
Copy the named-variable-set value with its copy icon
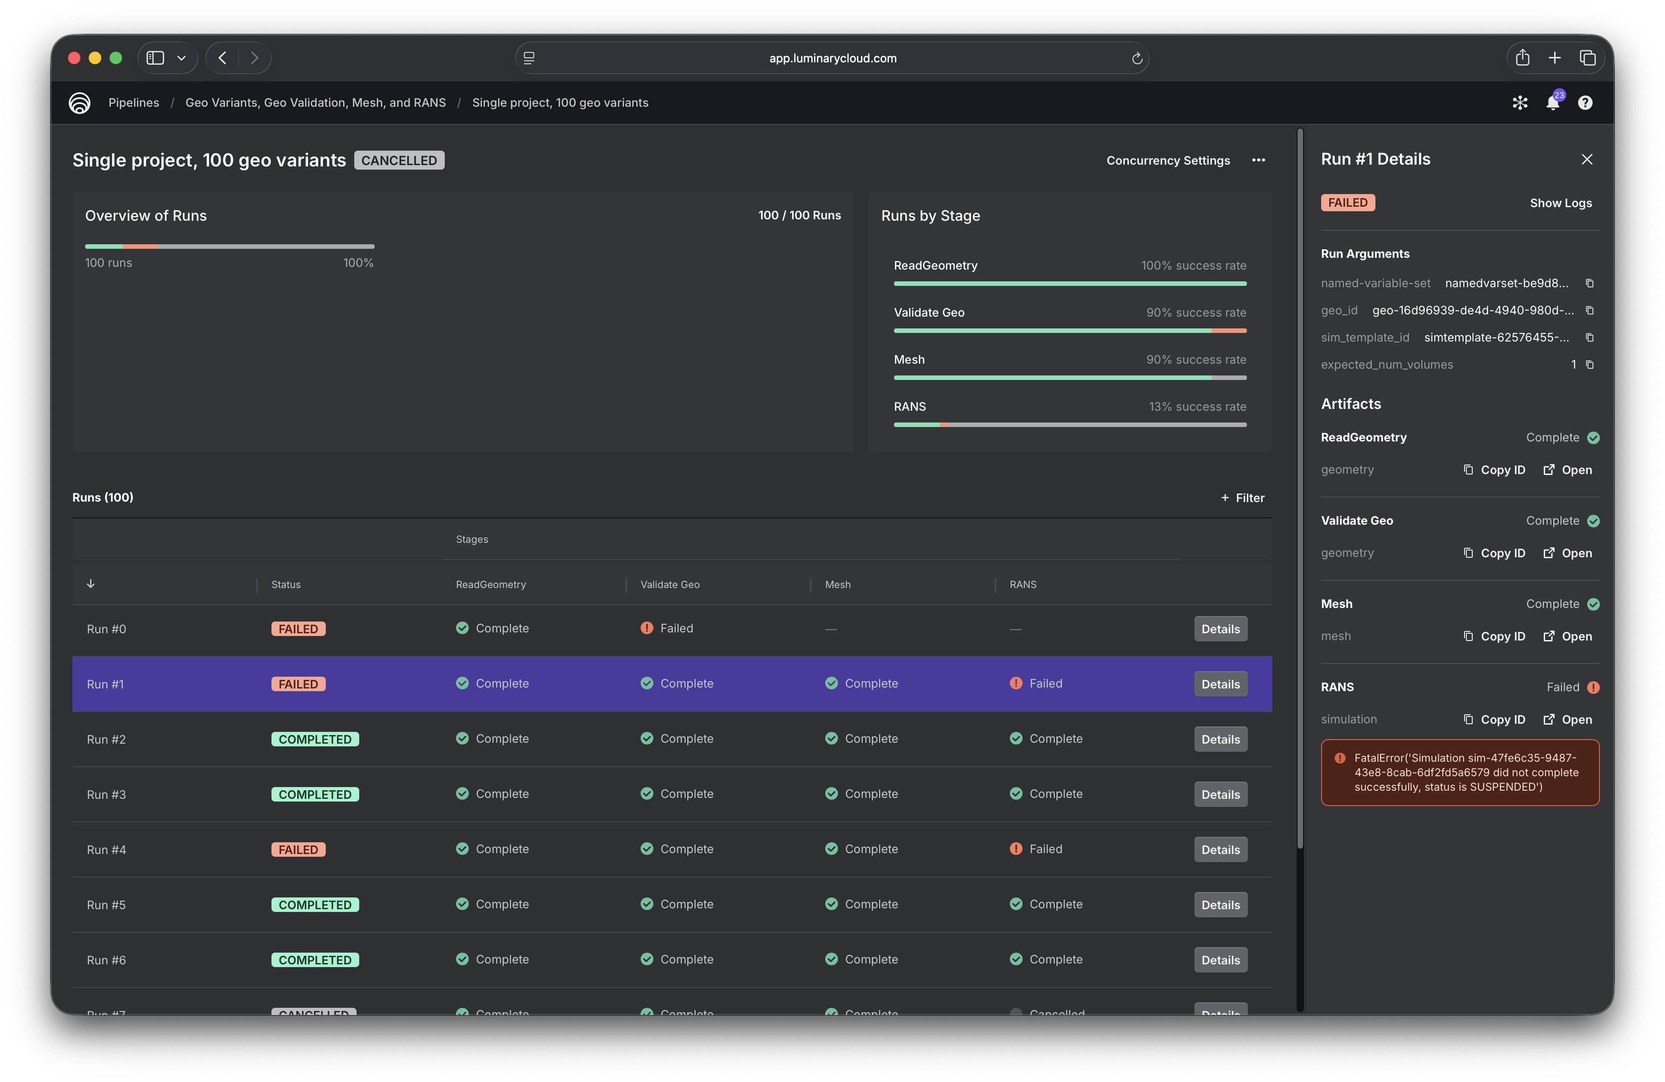[x=1589, y=283]
